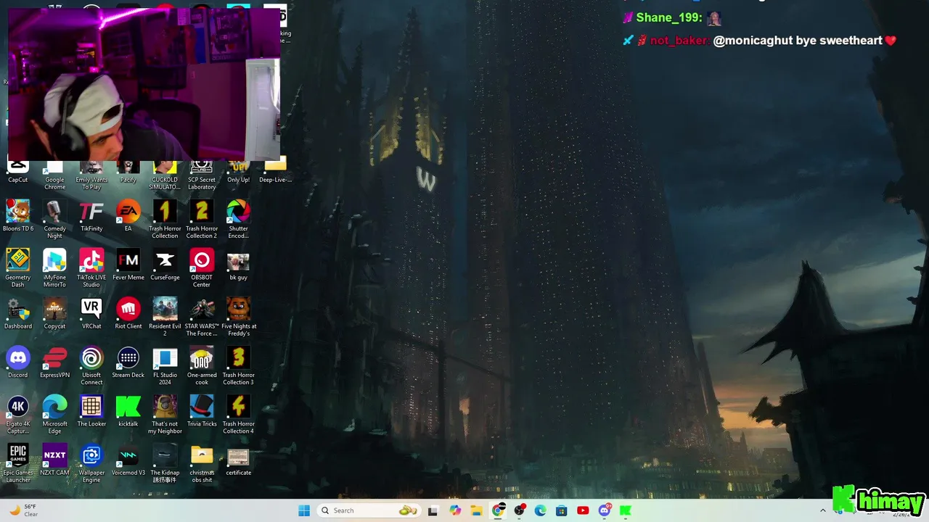Open the FL Studio 2024 shortcut
This screenshot has height=522, width=929.
tap(165, 366)
